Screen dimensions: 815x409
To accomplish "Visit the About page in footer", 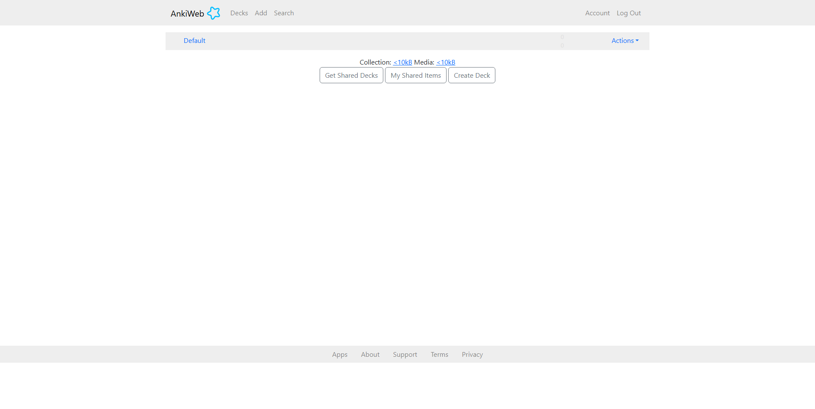I will [x=370, y=355].
